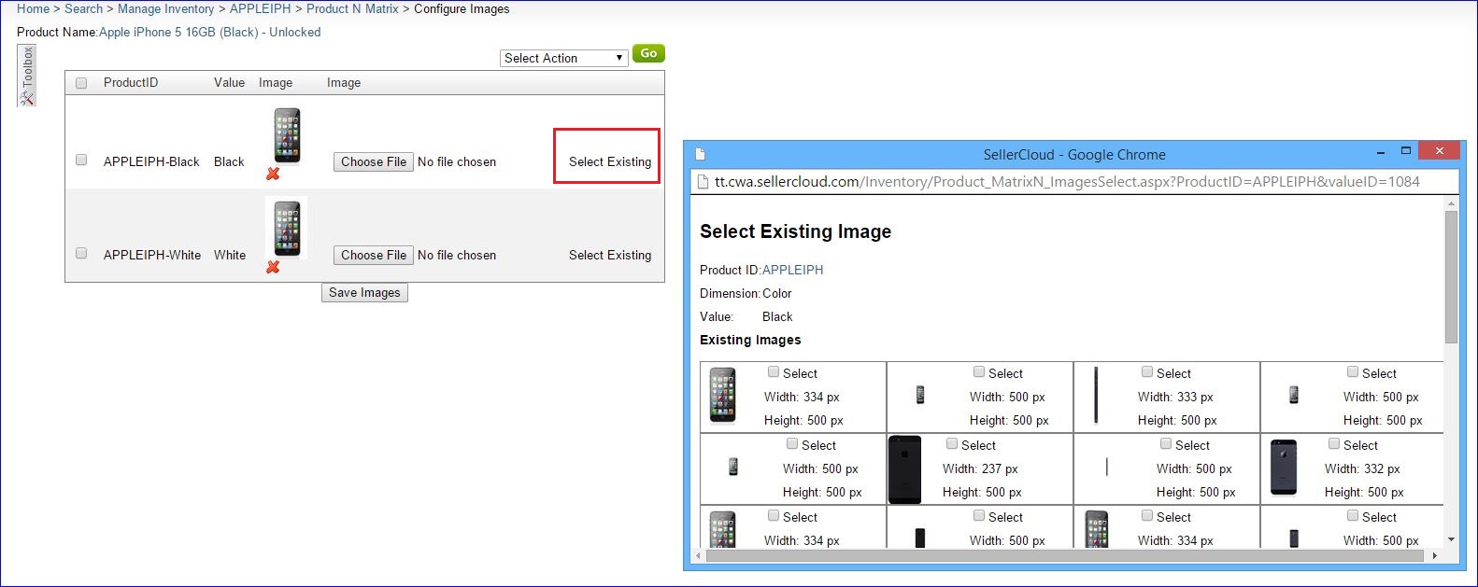Click ProductID column header

point(131,82)
